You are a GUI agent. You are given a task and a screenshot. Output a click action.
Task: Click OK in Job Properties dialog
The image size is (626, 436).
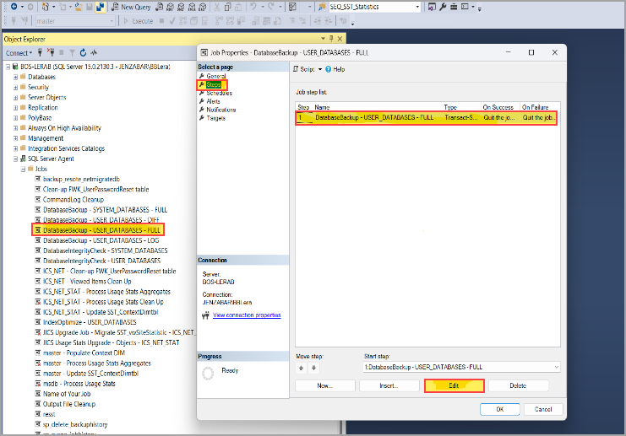tap(500, 409)
